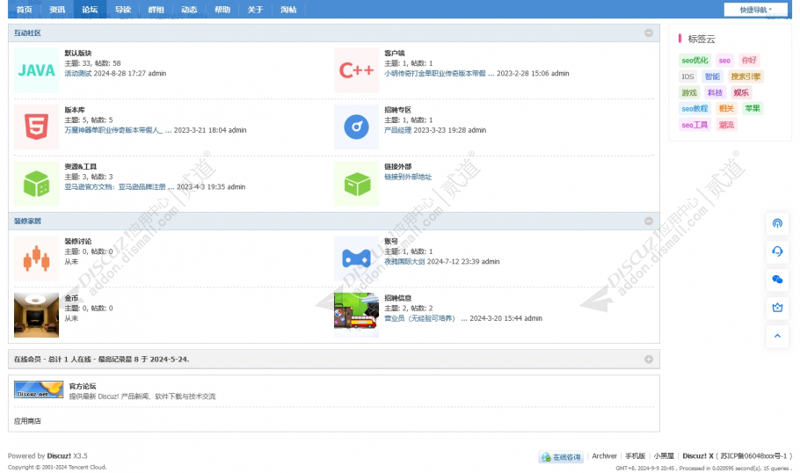This screenshot has height=473, width=800.
Task: Click the 科技 tag
Action: coord(715,92)
